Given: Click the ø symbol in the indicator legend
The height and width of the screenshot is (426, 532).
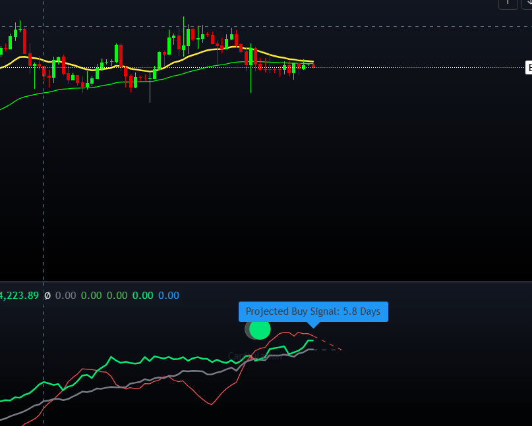Looking at the screenshot, I should point(47,296).
